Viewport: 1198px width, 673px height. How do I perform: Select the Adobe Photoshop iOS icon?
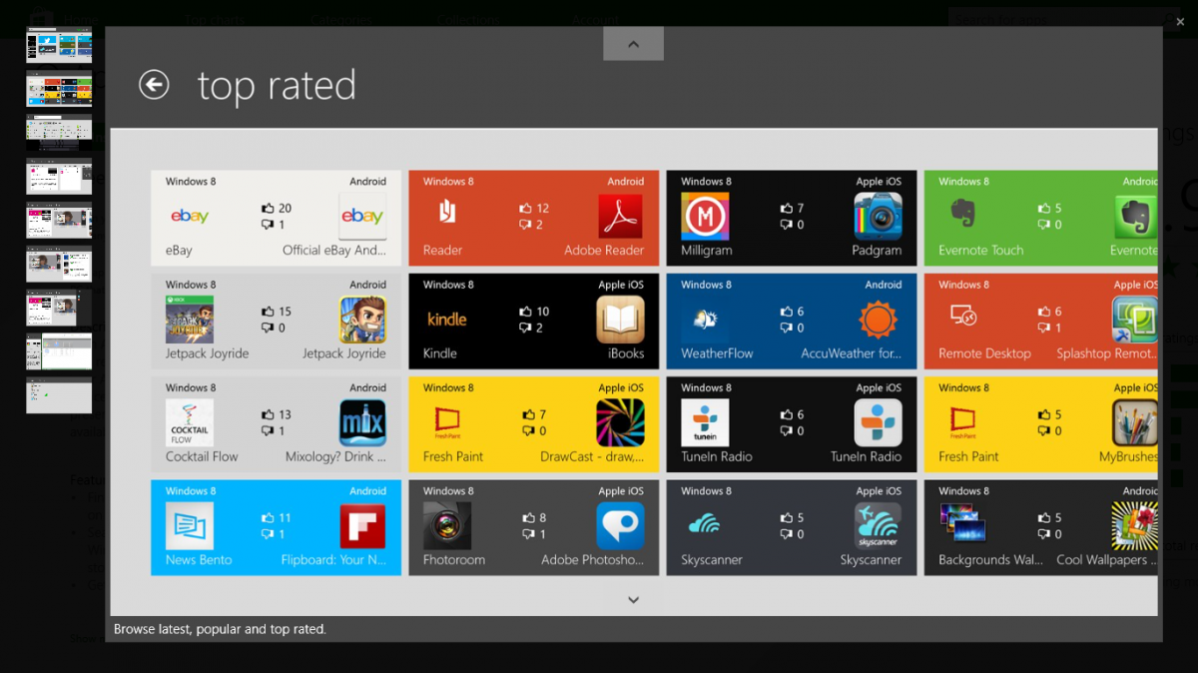(621, 525)
